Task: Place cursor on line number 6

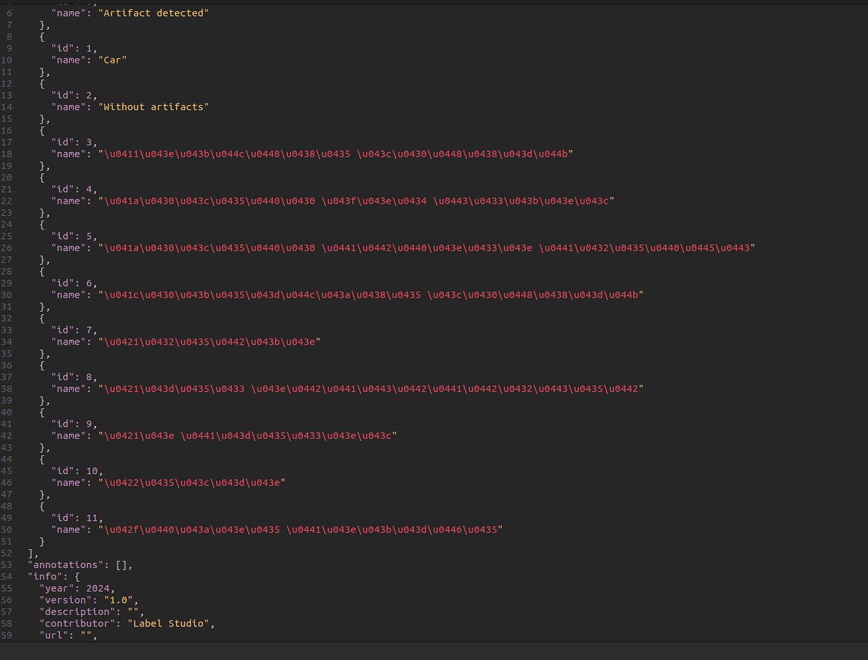Action: 9,13
